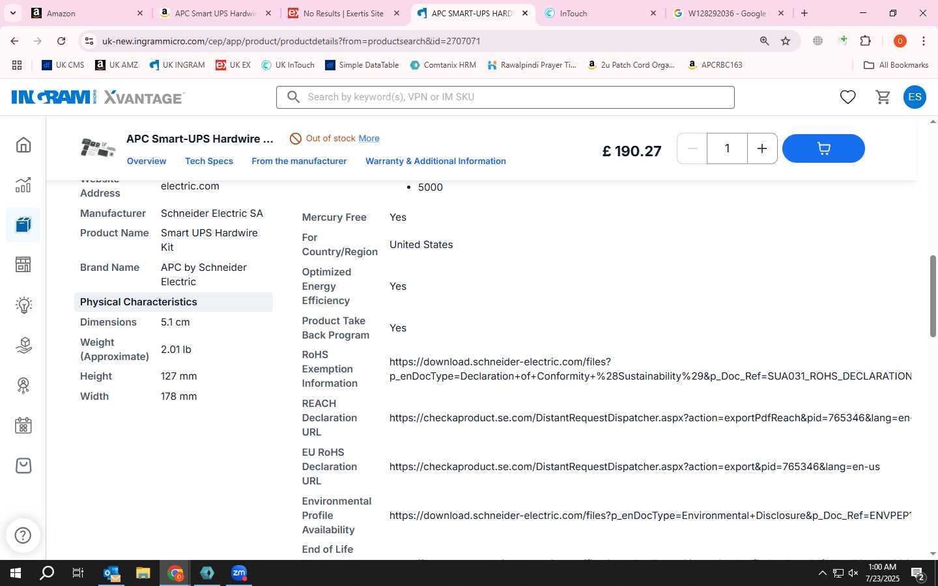Open Zoom from the taskbar

pos(239,573)
